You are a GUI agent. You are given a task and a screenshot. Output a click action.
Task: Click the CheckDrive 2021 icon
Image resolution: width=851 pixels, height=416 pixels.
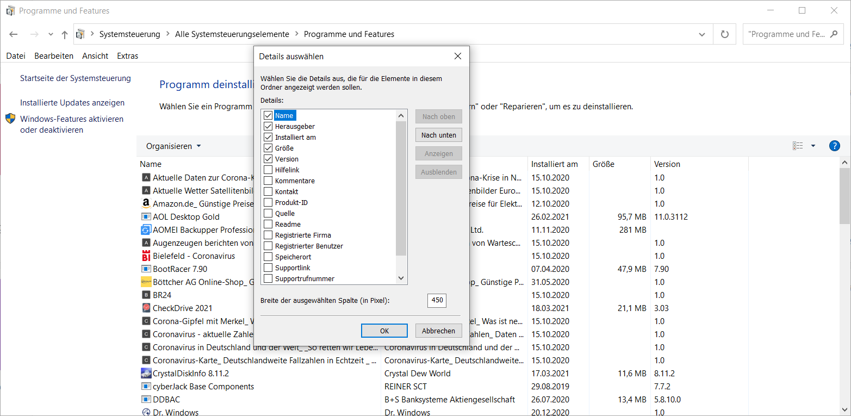tap(146, 308)
